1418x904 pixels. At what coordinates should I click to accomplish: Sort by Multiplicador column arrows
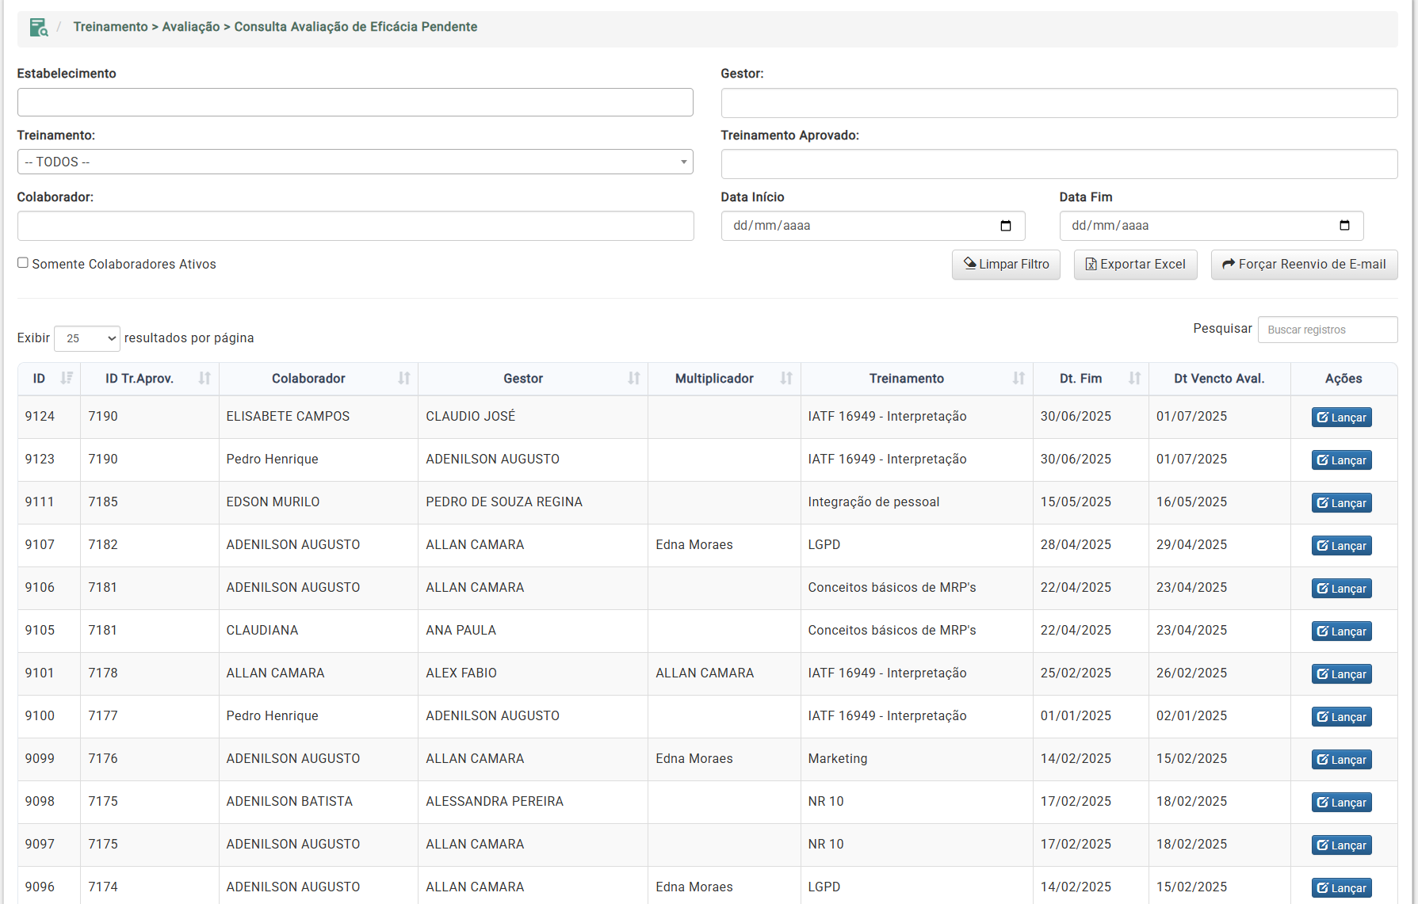785,379
